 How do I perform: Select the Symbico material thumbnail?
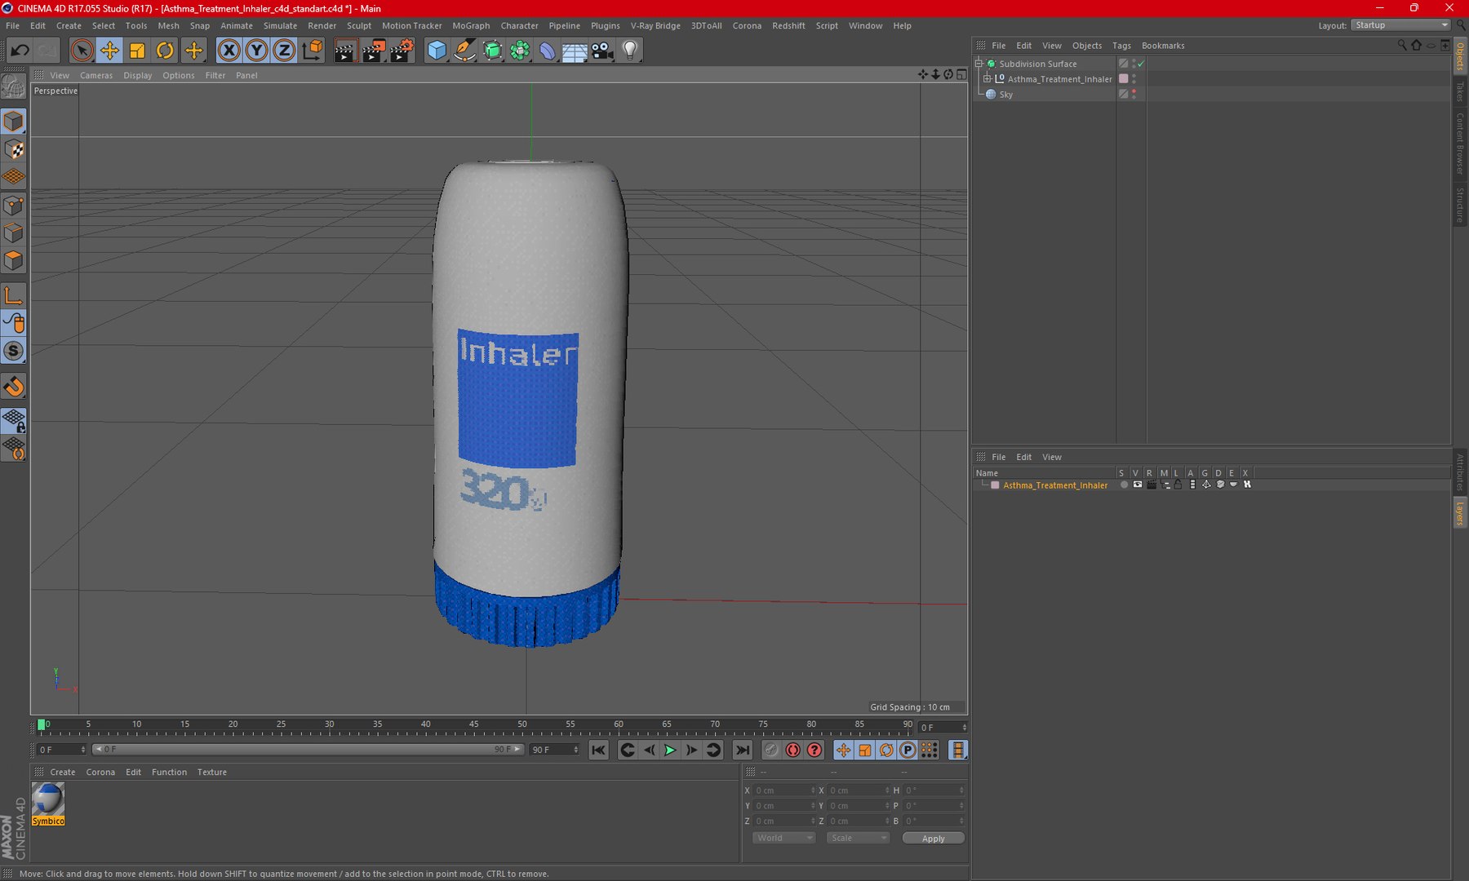pyautogui.click(x=48, y=804)
